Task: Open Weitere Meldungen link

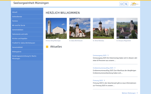Action: click(x=129, y=93)
